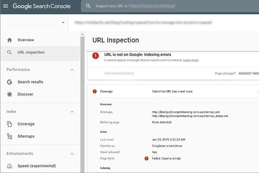This screenshot has width=259, height=173.
Task: Click the Speed gauge icon
Action: pos(9,166)
